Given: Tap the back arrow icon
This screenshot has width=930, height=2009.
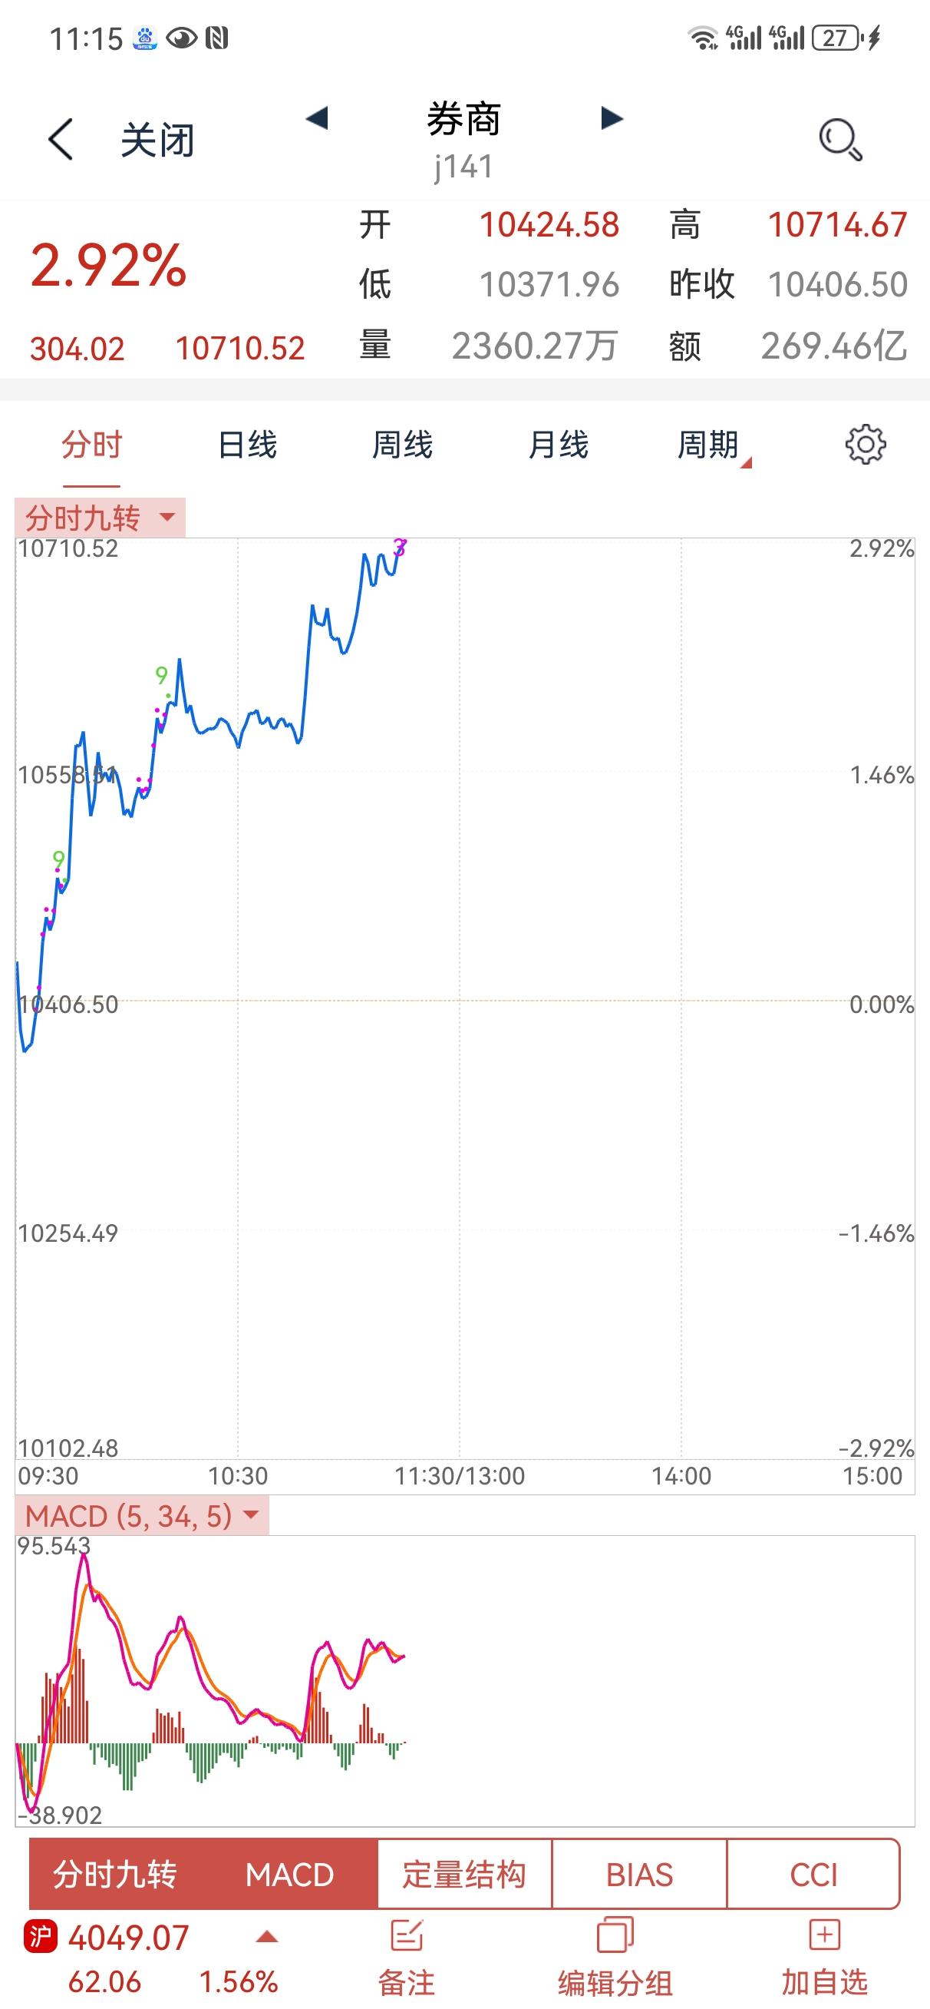Looking at the screenshot, I should click(x=60, y=141).
